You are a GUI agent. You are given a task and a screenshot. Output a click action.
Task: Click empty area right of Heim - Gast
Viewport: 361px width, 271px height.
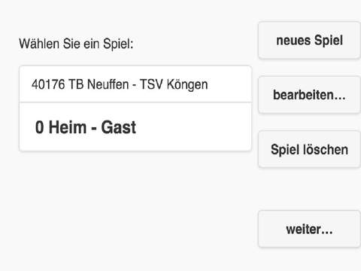coord(193,127)
